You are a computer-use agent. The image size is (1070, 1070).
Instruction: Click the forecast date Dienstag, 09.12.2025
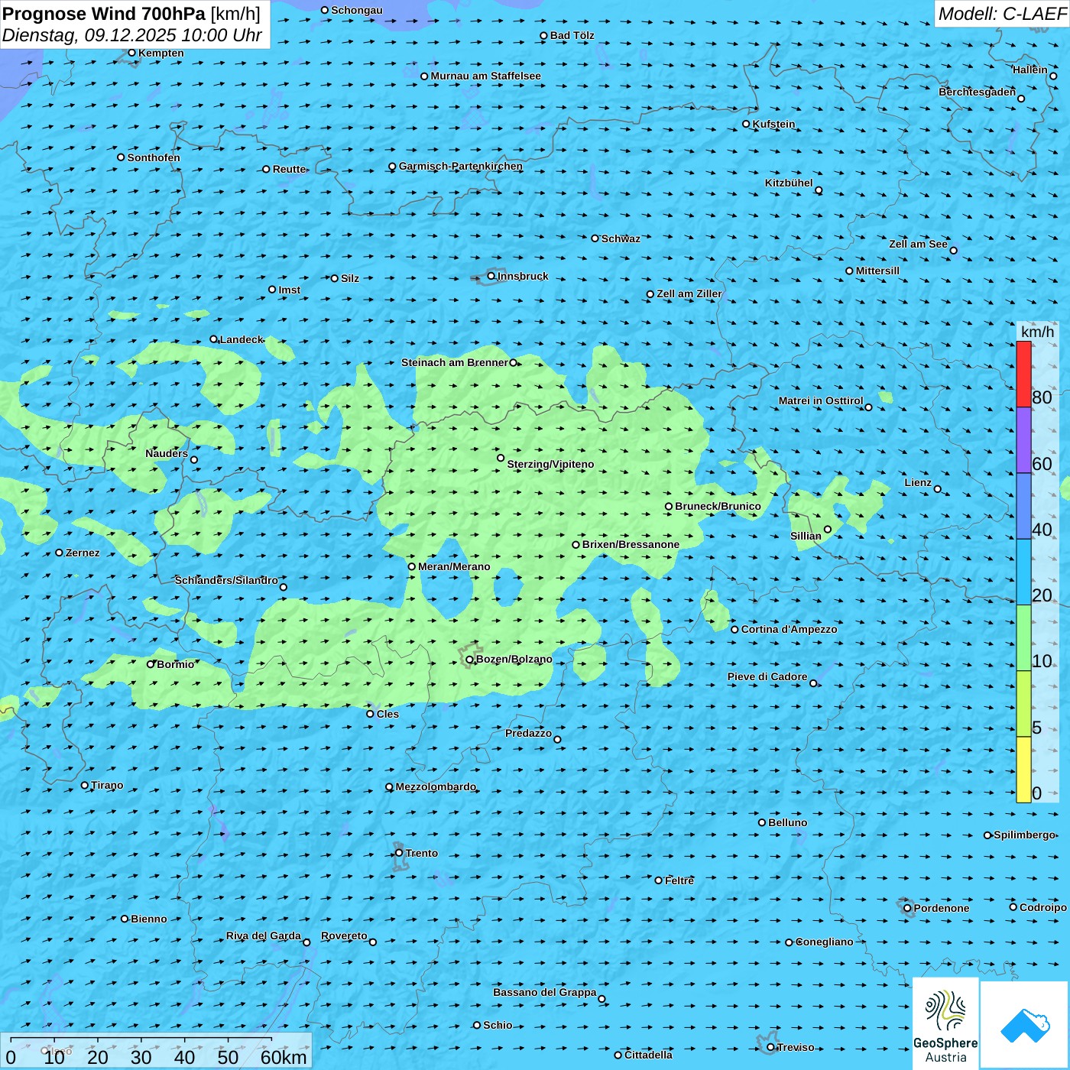click(x=131, y=36)
